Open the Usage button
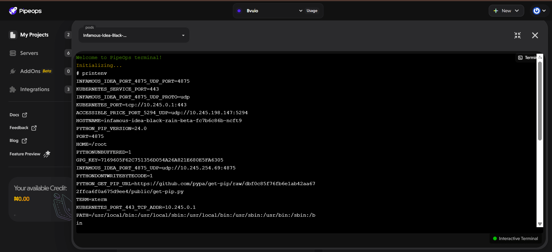 coord(312,11)
